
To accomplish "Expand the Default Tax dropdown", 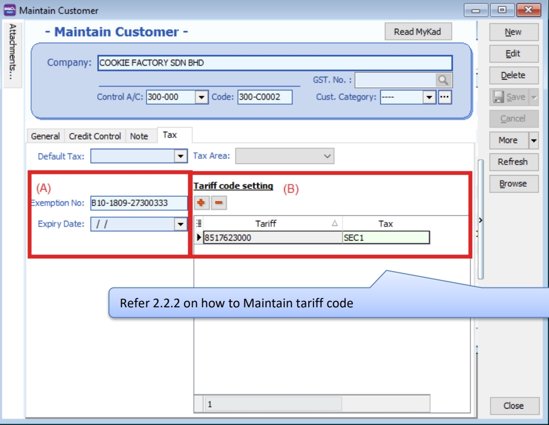I will 180,156.
